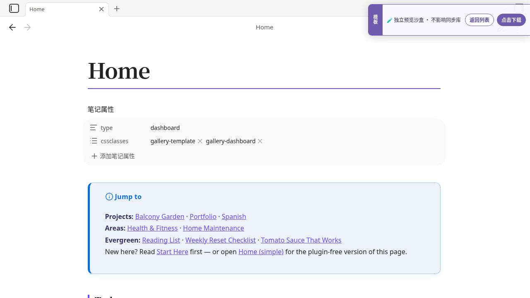
Task: Edit the type value dashboard
Action: pos(165,127)
